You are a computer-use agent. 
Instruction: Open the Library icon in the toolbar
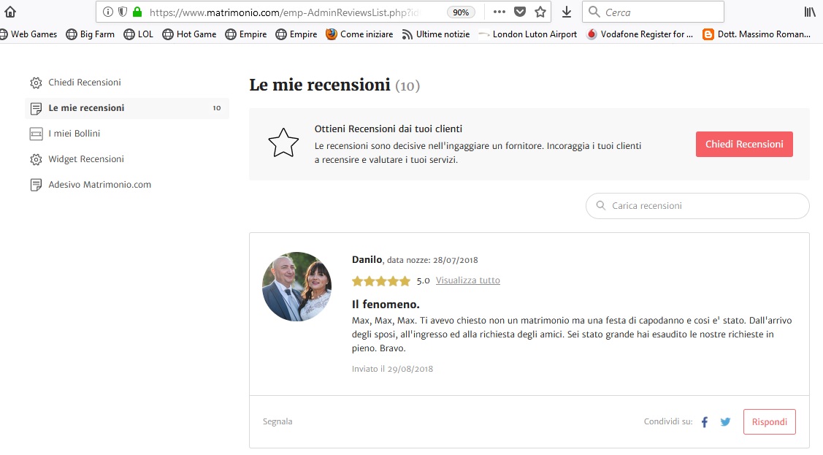coord(810,12)
